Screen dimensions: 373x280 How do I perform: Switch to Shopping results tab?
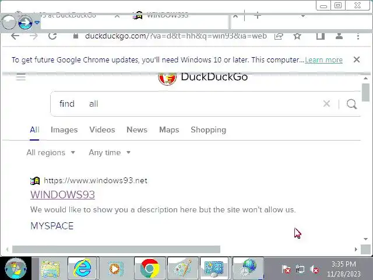pos(209,129)
